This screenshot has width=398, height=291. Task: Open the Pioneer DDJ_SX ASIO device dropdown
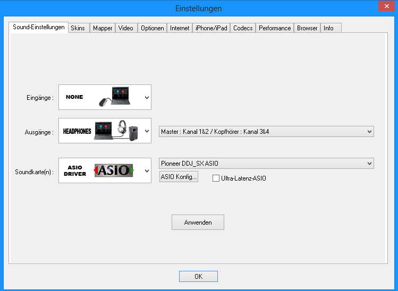click(266, 163)
